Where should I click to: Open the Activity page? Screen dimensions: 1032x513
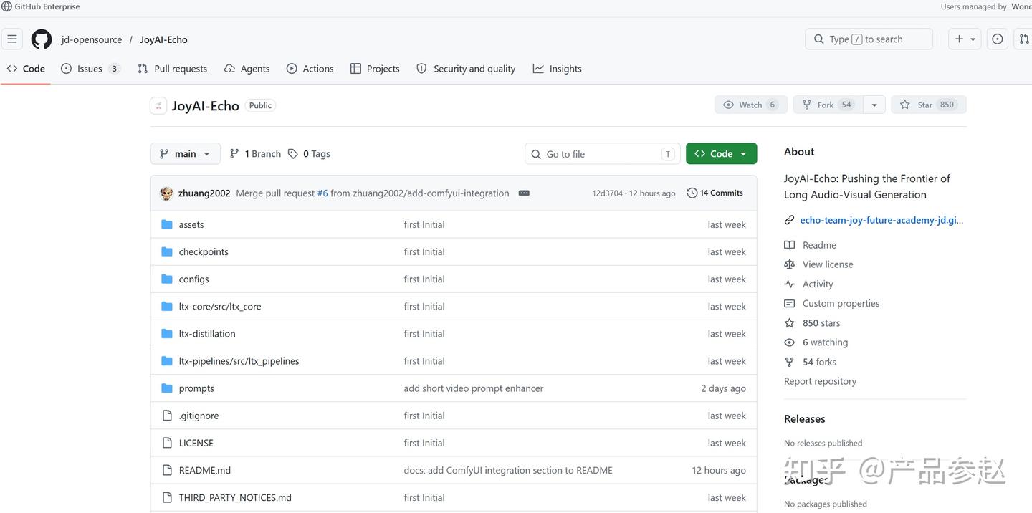pos(818,284)
